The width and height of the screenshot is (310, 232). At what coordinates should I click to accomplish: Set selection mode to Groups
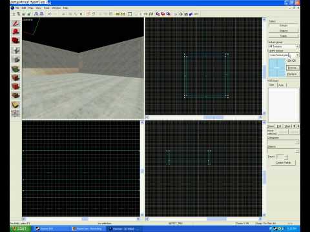coord(284,25)
